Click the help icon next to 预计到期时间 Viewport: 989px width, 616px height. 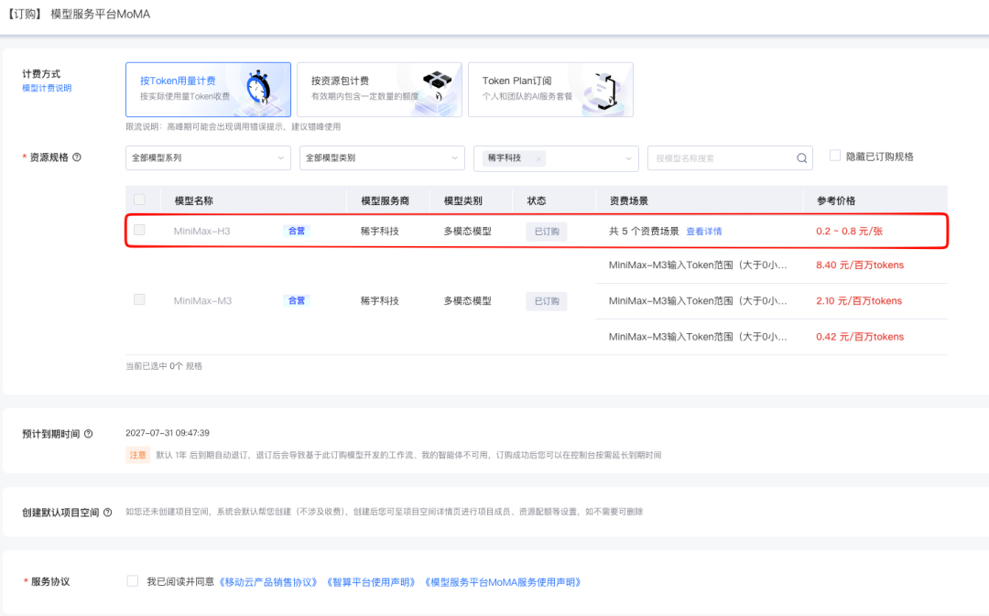click(x=88, y=434)
